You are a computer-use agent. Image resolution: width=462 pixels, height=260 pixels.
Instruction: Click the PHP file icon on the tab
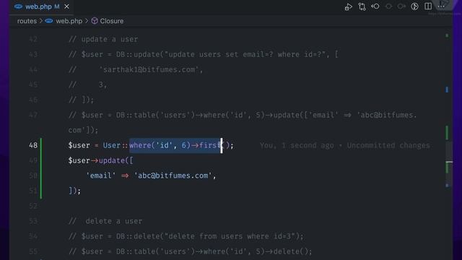pos(18,6)
